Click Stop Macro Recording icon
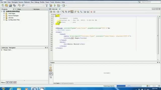Image resolution: width=161 pixels, height=90 pixels. [94, 12]
